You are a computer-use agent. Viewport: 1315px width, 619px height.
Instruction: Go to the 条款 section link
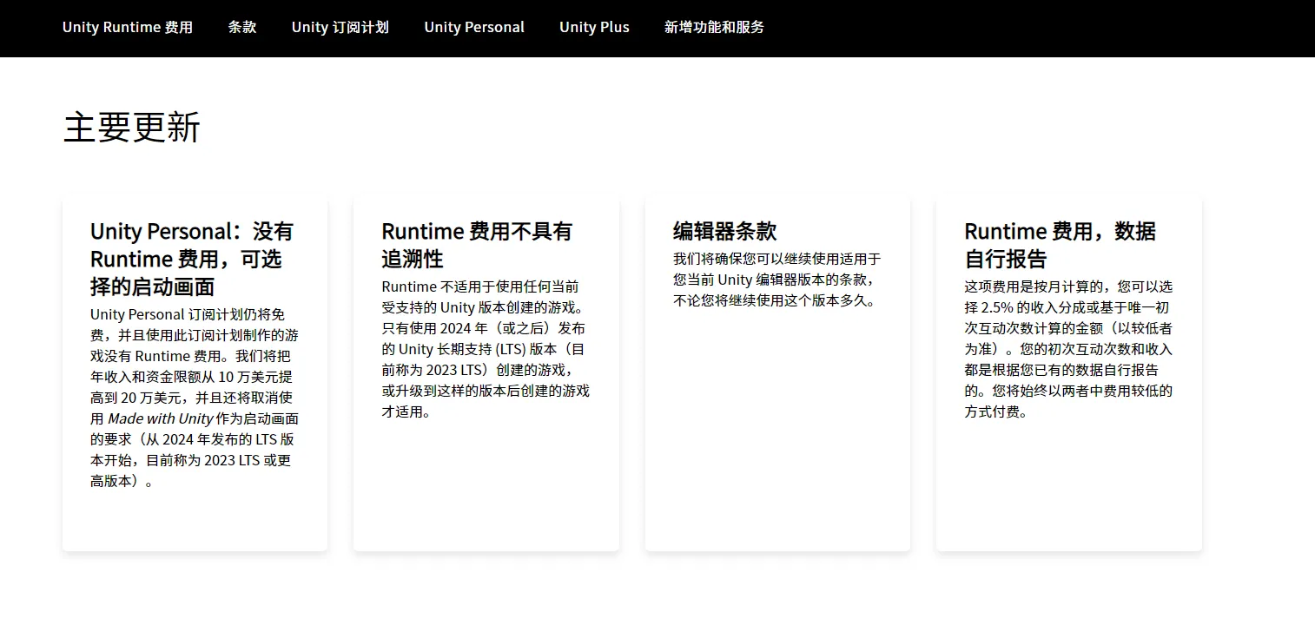(242, 27)
